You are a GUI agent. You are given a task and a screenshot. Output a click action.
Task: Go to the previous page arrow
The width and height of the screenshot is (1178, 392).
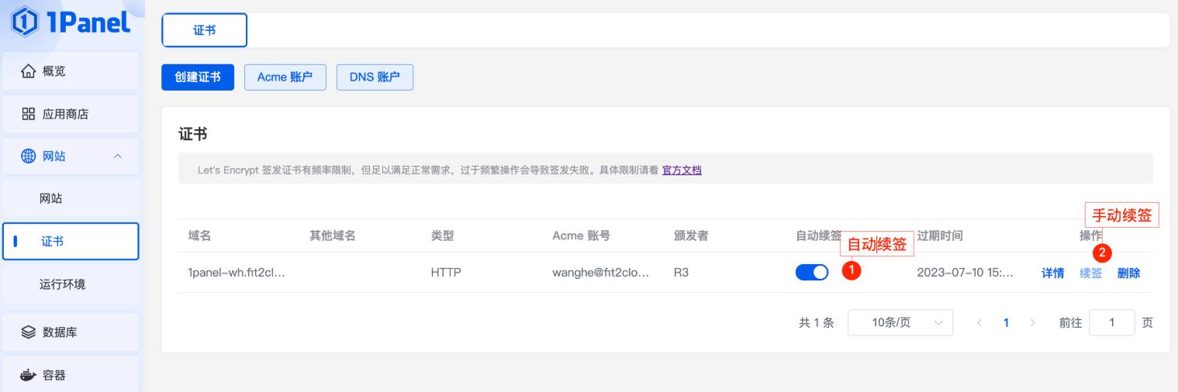(x=979, y=323)
